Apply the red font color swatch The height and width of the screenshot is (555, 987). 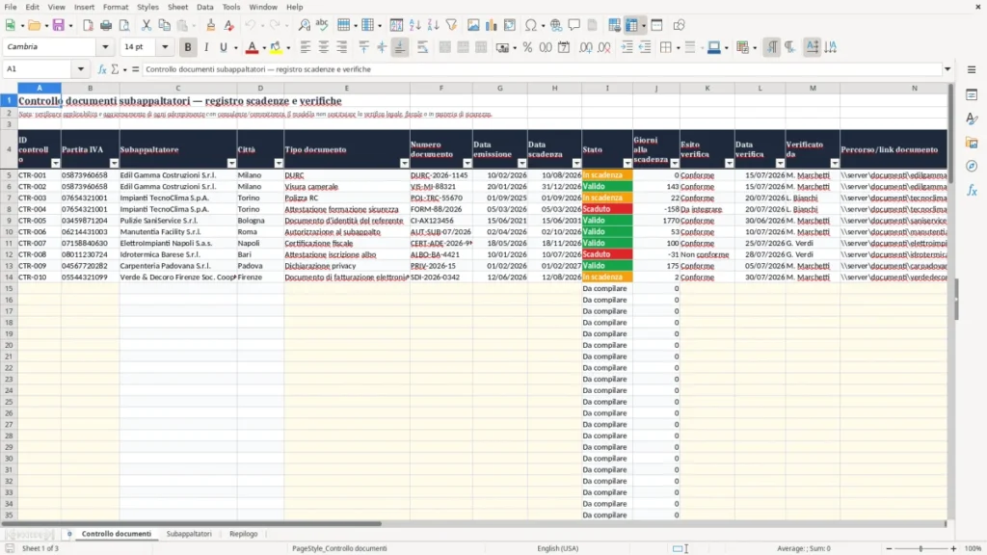pos(252,47)
